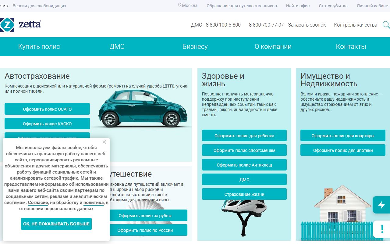Open ДМС menu item
Screen dimensions: 390x244
(x=117, y=47)
